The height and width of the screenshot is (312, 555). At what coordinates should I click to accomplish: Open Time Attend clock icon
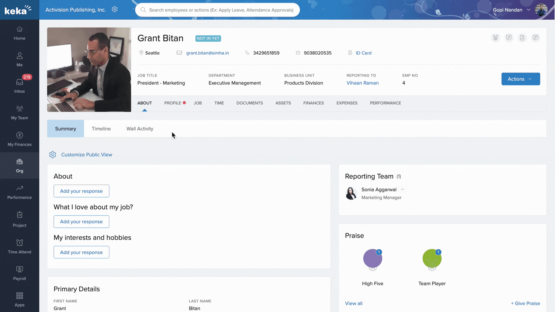coord(19,243)
